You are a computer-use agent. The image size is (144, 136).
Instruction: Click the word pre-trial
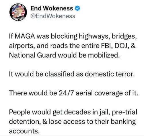coord(124,112)
